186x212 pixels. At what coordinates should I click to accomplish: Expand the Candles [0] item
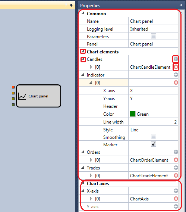tap(91, 67)
